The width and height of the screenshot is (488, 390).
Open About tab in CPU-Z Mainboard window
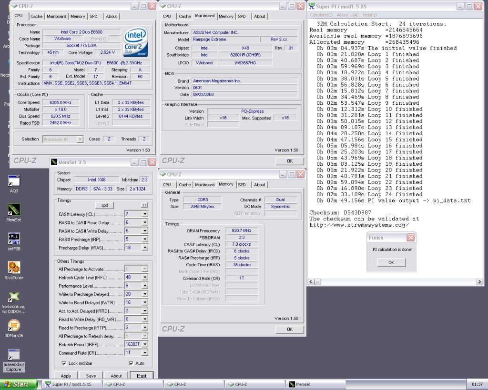[260, 17]
